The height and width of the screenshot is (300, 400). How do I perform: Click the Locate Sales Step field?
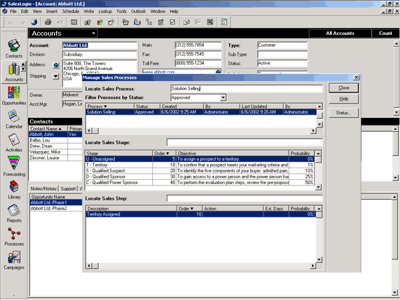[245, 198]
